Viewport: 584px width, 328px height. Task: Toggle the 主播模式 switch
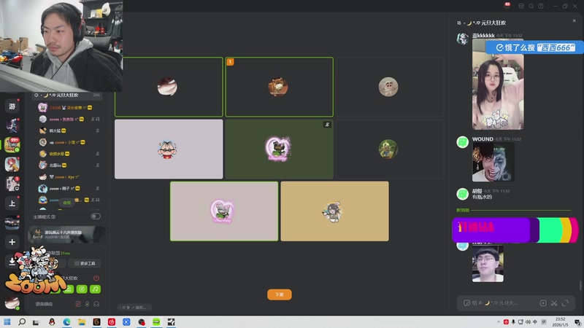coord(96,216)
